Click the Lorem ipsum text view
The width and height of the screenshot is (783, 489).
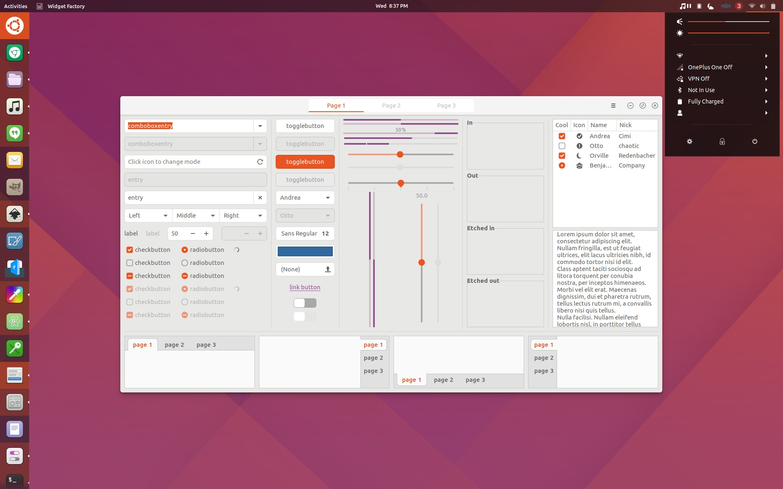[x=605, y=279]
